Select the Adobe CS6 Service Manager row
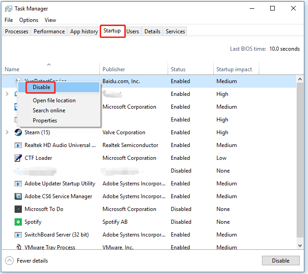Viewport: 308px width, 274px height. coord(149,196)
